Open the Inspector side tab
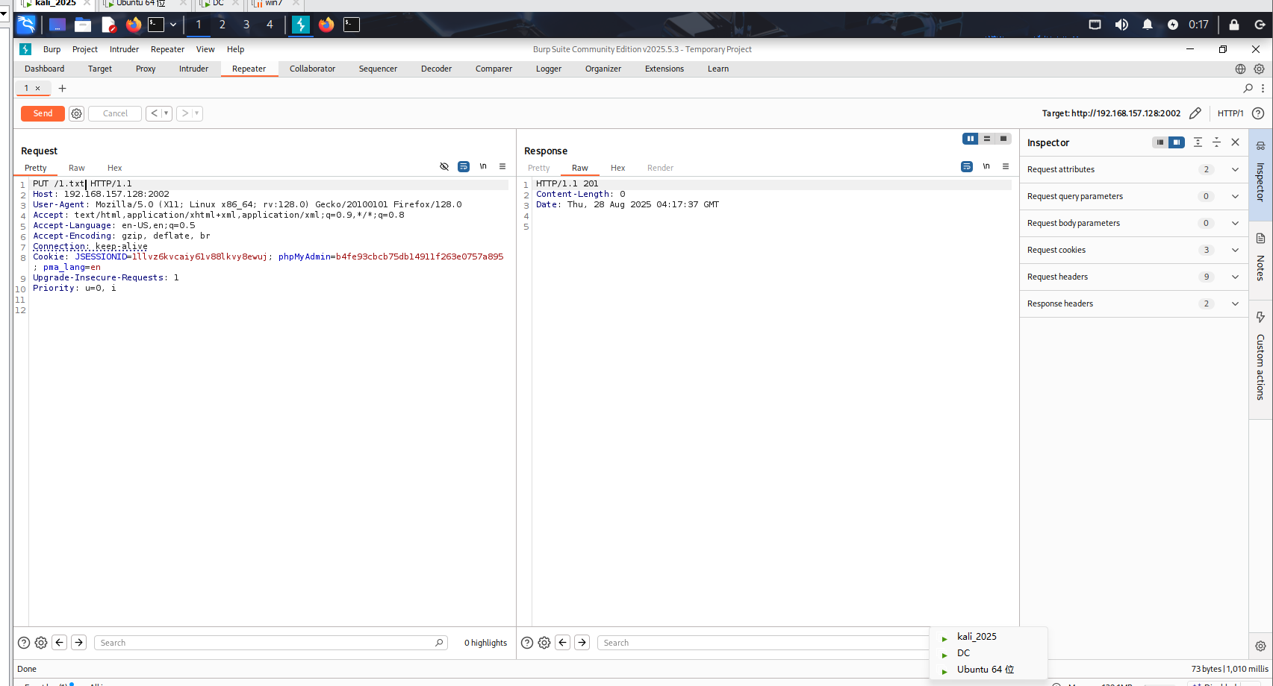Viewport: 1273px width, 686px height. 1260,173
